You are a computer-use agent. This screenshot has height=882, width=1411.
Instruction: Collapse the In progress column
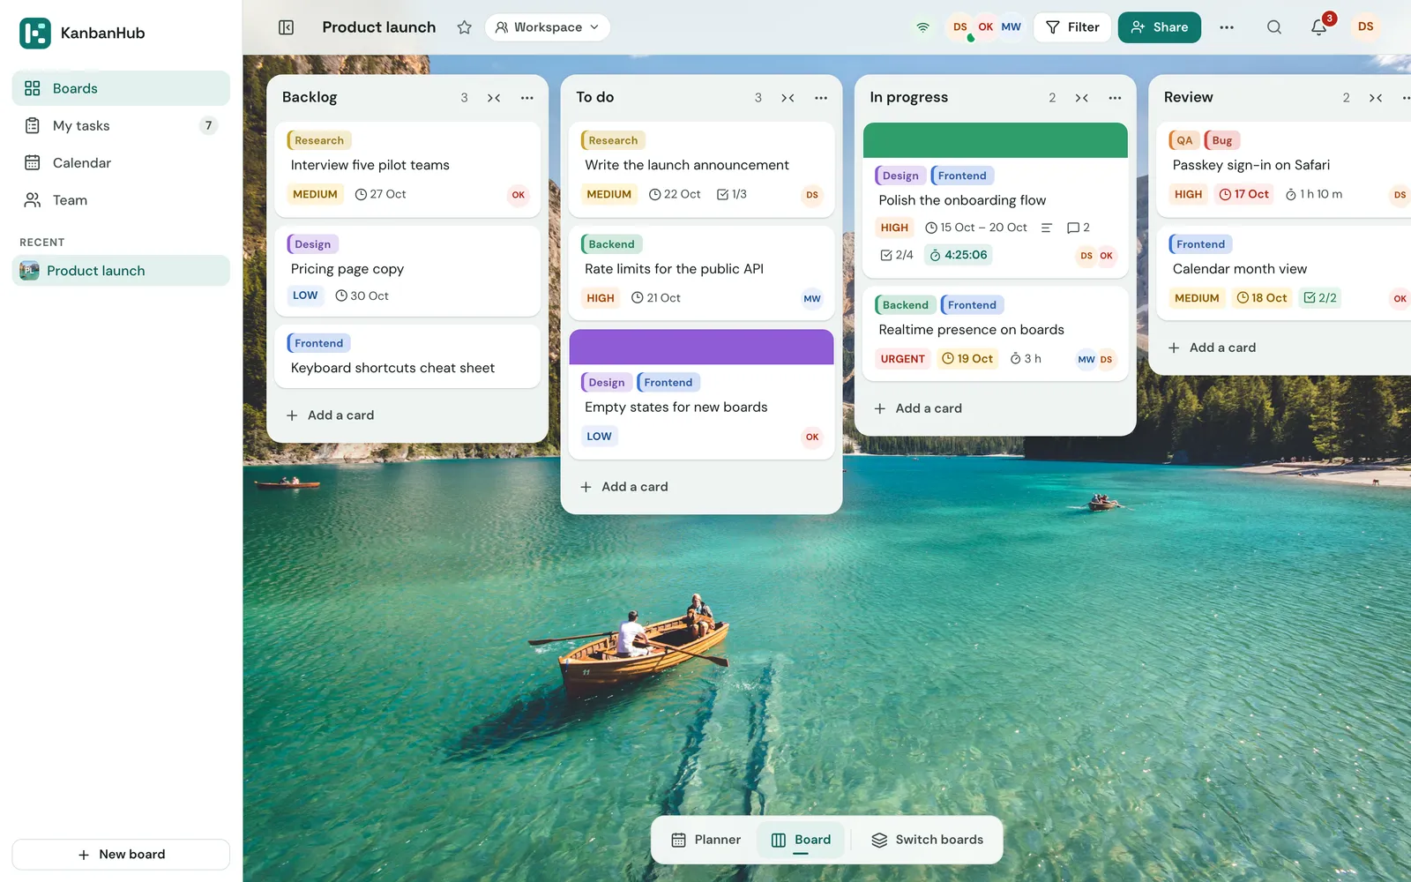tap(1081, 98)
